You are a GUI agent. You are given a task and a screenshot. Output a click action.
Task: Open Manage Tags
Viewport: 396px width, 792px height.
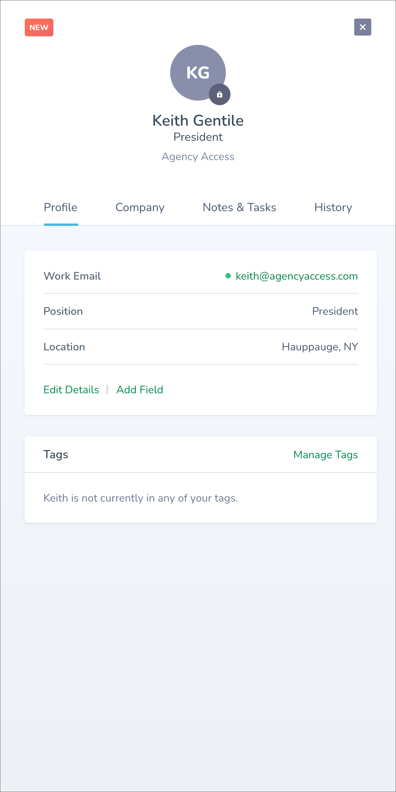coord(326,455)
